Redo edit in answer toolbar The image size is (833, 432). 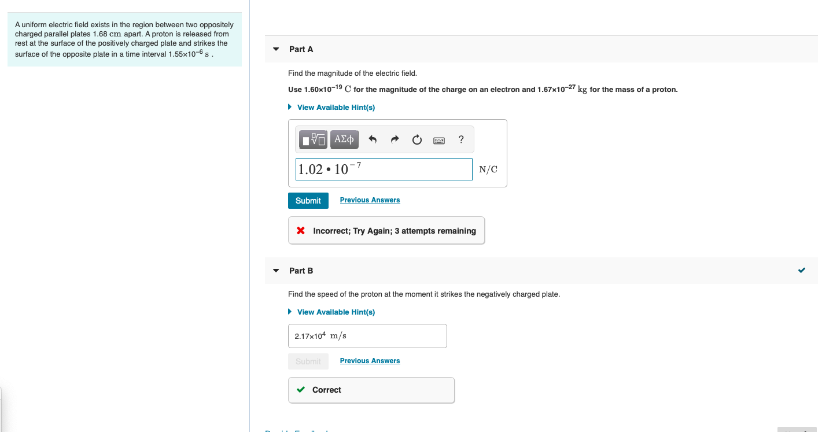pyautogui.click(x=395, y=139)
